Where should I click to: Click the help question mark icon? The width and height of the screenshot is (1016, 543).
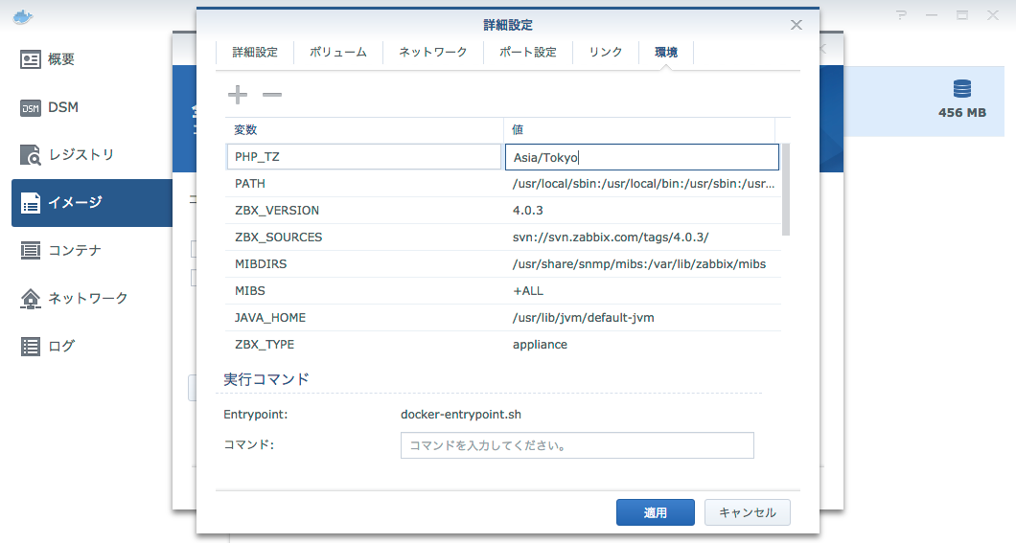point(901,15)
